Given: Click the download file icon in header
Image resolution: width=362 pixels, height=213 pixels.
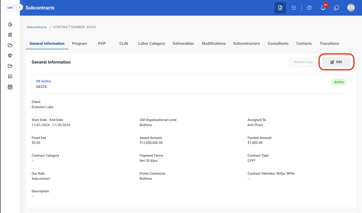Looking at the screenshot, I should pyautogui.click(x=280, y=8).
